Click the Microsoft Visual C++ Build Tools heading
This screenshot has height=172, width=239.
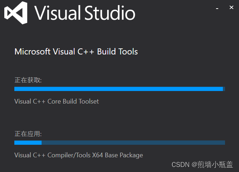point(76,52)
